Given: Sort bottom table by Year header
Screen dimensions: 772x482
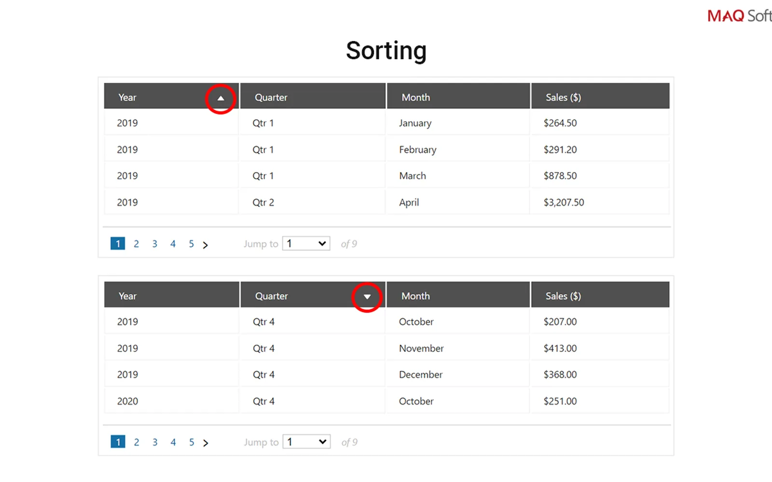Looking at the screenshot, I should [x=172, y=295].
